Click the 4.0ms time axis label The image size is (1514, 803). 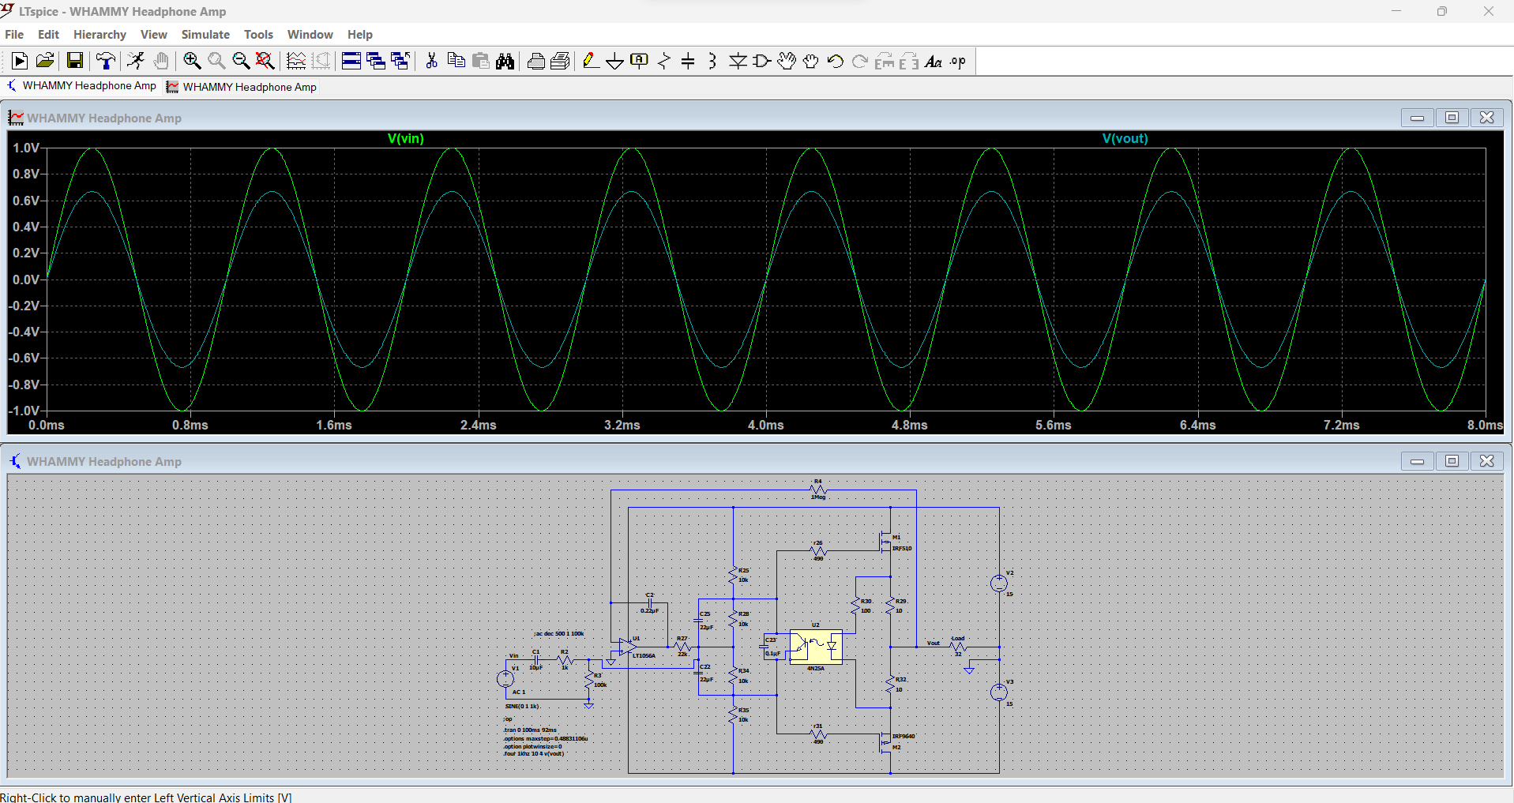pyautogui.click(x=766, y=425)
